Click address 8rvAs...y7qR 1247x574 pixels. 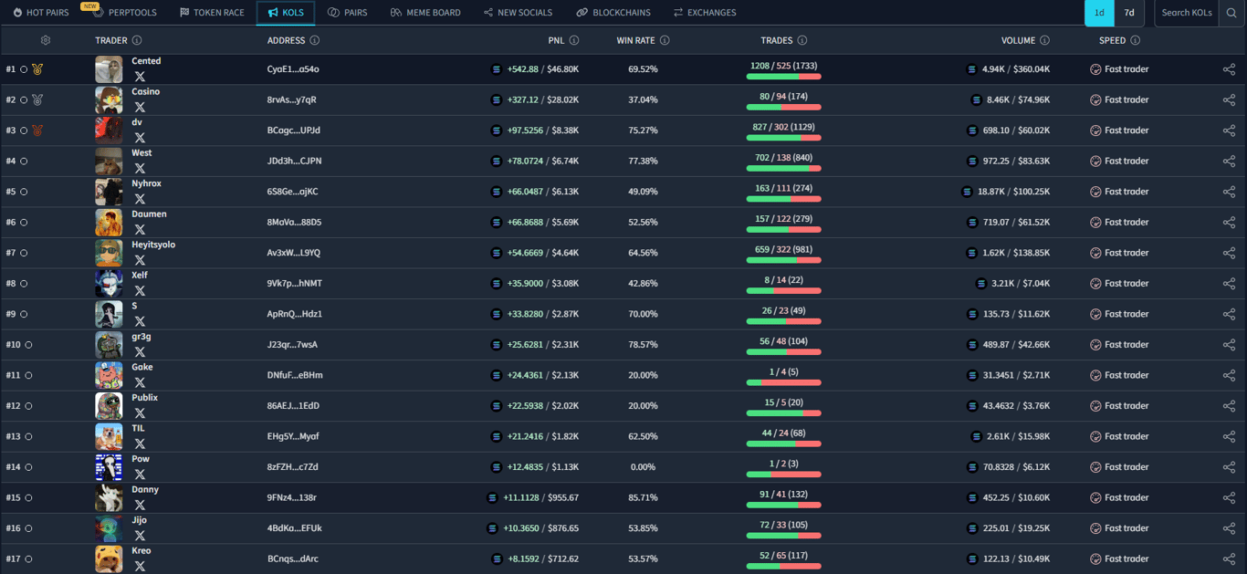tap(292, 99)
